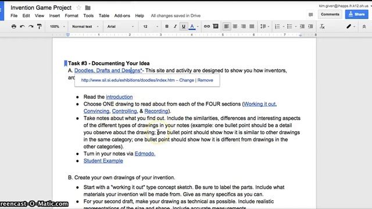372x209 pixels.
Task: Click the introduction link
Action: pos(119,97)
